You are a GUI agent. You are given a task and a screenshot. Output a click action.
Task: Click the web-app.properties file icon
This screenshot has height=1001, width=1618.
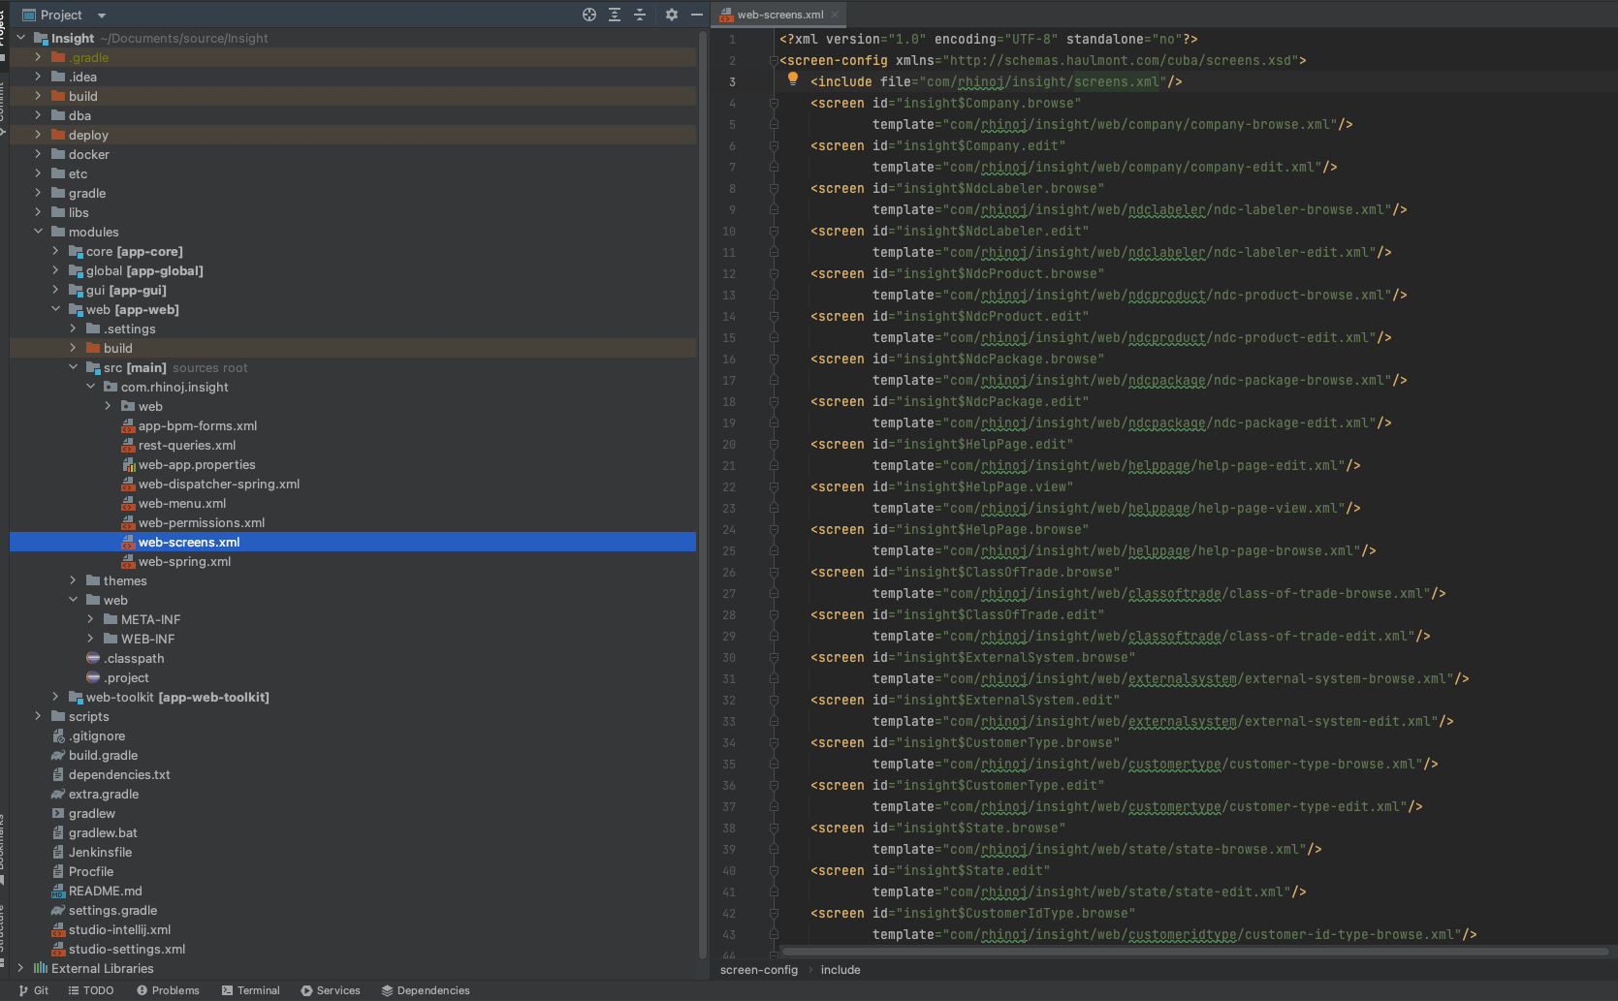[128, 465]
